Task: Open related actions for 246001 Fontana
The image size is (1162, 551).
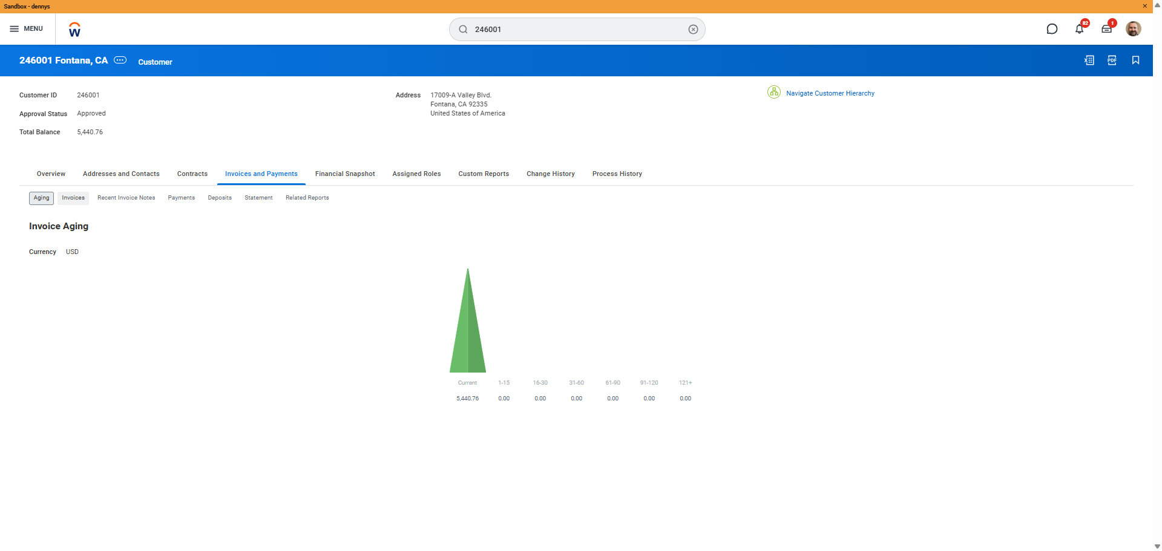Action: point(120,60)
